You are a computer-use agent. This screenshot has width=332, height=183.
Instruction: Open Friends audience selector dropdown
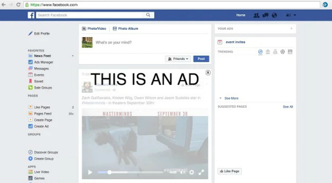click(x=178, y=59)
